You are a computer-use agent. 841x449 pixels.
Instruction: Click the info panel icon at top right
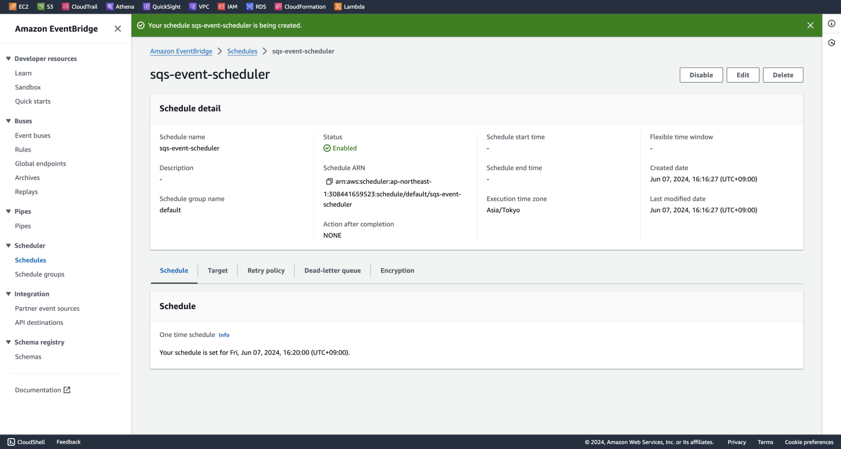pyautogui.click(x=831, y=24)
